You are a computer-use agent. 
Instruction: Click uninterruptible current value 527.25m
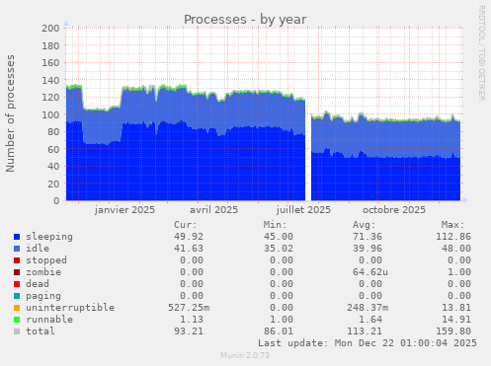pos(189,308)
